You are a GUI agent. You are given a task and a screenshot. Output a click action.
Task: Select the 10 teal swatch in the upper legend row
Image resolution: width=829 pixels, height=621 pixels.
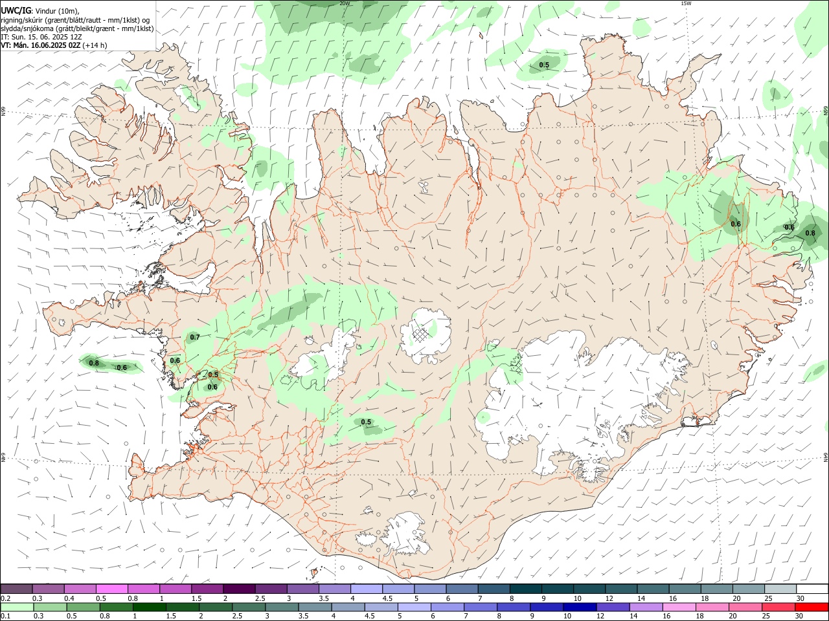589,589
